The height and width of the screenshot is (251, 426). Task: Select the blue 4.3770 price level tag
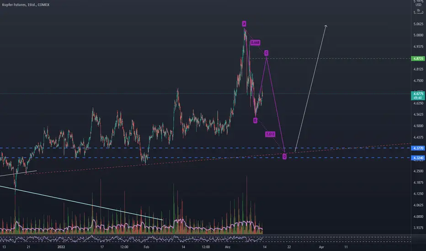coord(418,148)
